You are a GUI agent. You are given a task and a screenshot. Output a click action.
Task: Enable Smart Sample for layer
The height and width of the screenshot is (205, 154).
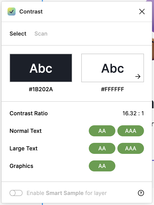click(16, 193)
